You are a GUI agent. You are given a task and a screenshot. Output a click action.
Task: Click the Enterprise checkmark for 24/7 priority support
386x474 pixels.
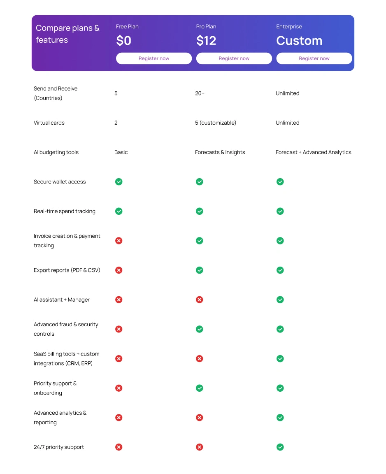tap(280, 447)
